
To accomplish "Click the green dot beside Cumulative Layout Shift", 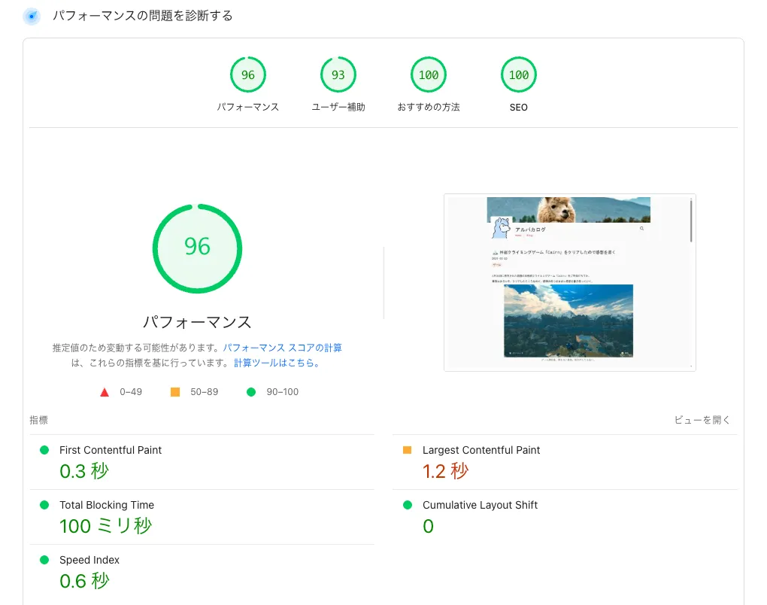I will tap(408, 505).
